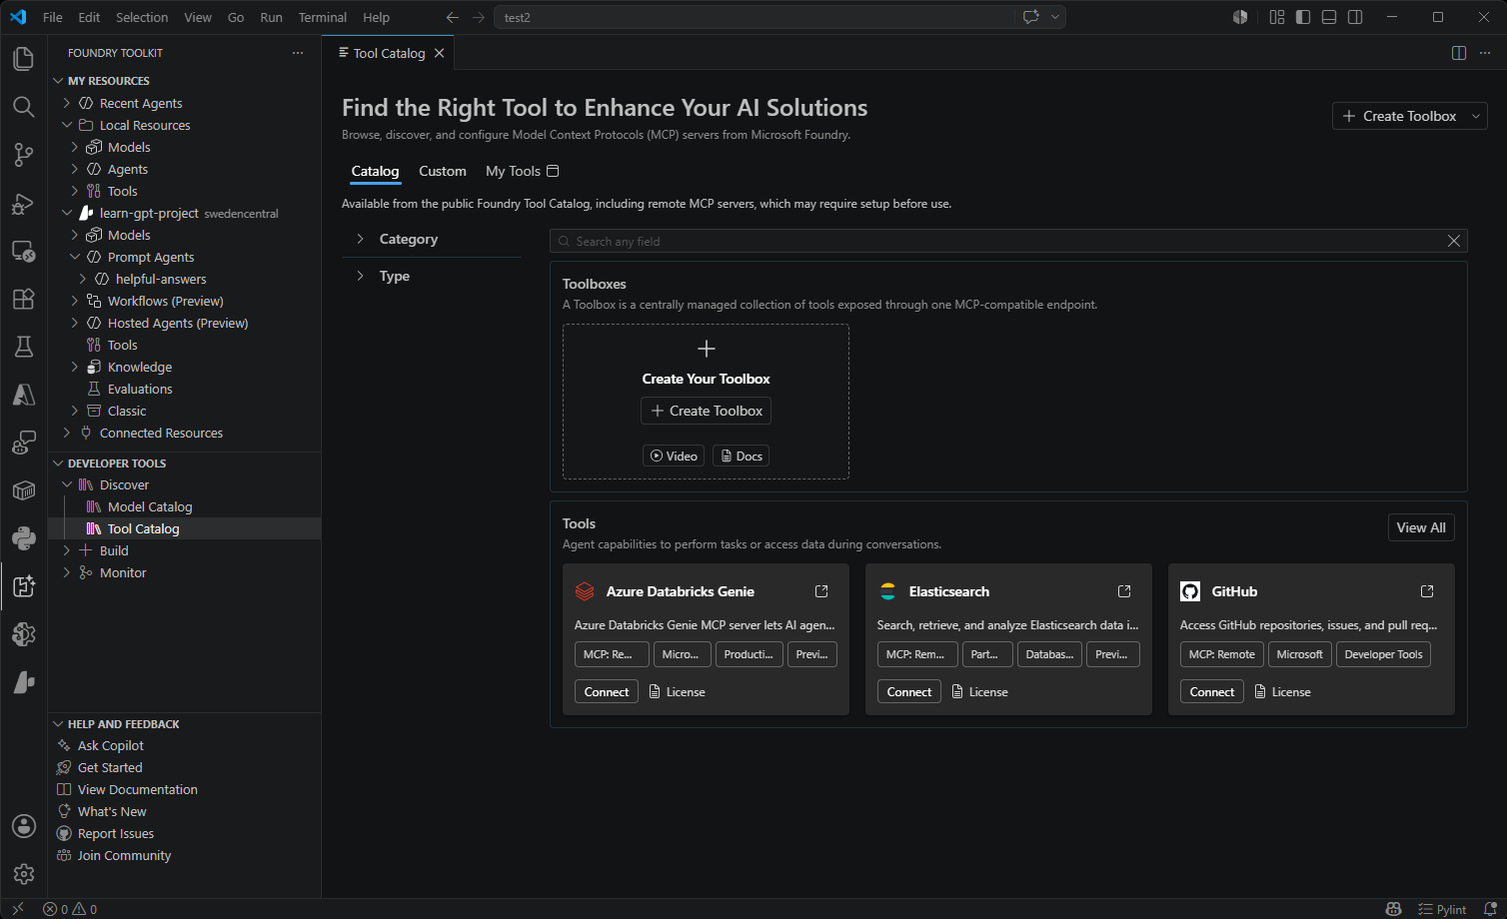Click Create Toolbox in the toolbox card
The height and width of the screenshot is (919, 1507).
(x=706, y=411)
